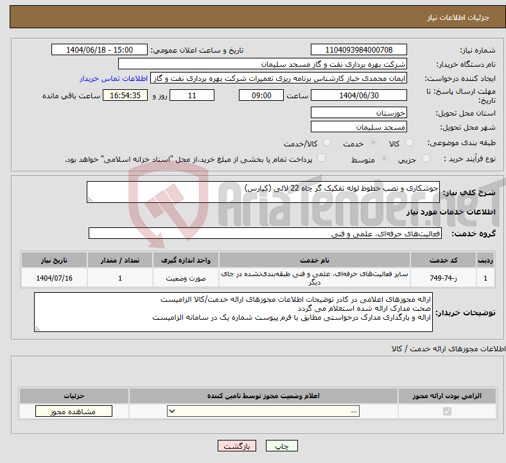Image resolution: width=506 pixels, height=463 pixels.
Task: Click the شرح کلی نیاز text area
Action: click(263, 192)
